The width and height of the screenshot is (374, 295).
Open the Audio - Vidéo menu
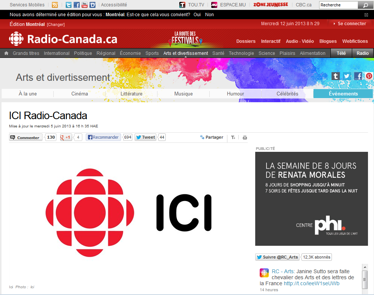tap(300, 41)
